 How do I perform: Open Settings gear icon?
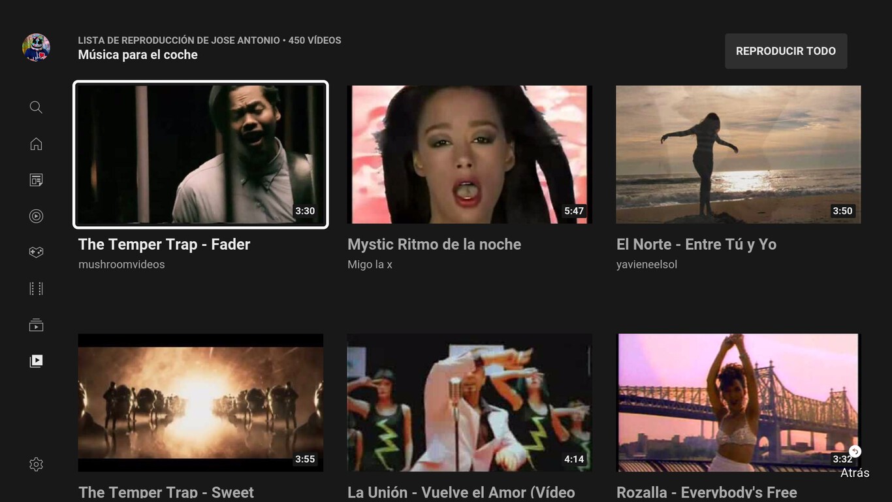click(36, 465)
